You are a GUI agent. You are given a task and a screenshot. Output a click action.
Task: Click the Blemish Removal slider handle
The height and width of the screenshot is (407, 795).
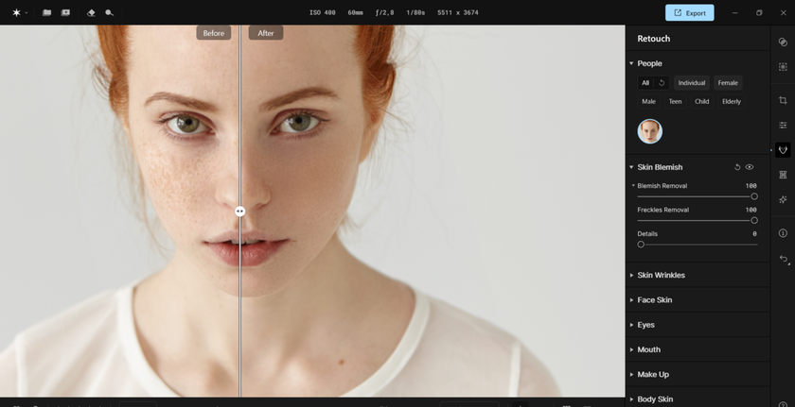[x=754, y=196]
